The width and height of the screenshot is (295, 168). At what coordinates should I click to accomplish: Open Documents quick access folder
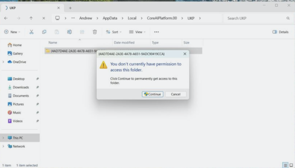pyautogui.click(x=18, y=96)
